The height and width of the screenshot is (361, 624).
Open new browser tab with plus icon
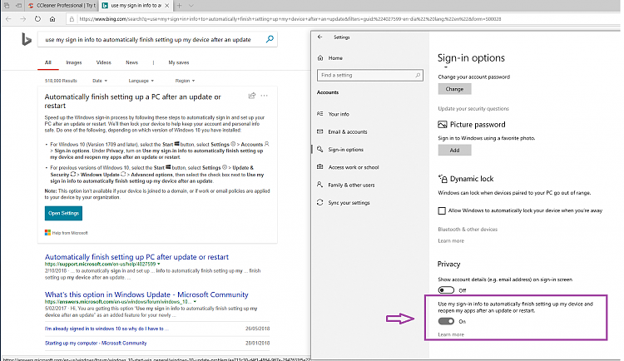180,6
